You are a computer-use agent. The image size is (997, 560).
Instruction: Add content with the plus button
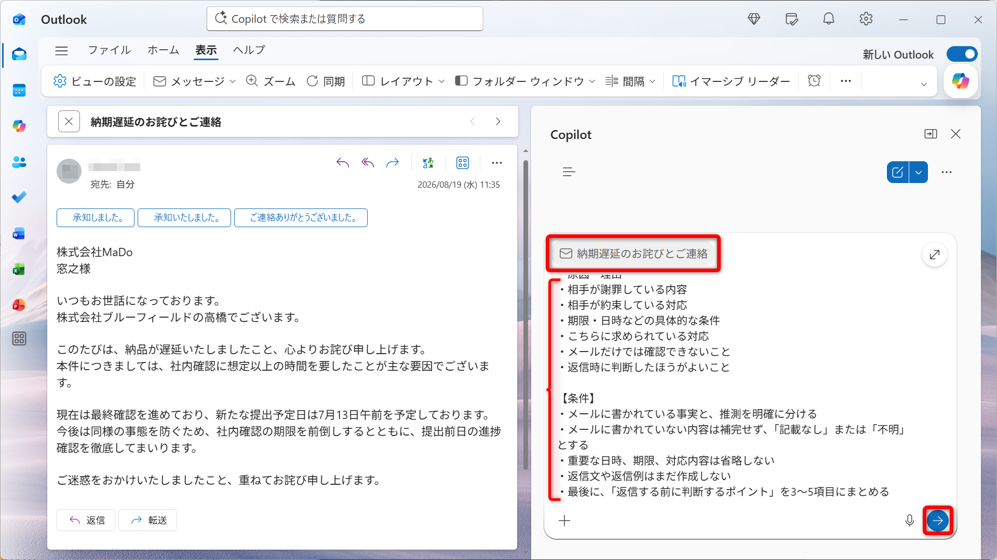[564, 521]
